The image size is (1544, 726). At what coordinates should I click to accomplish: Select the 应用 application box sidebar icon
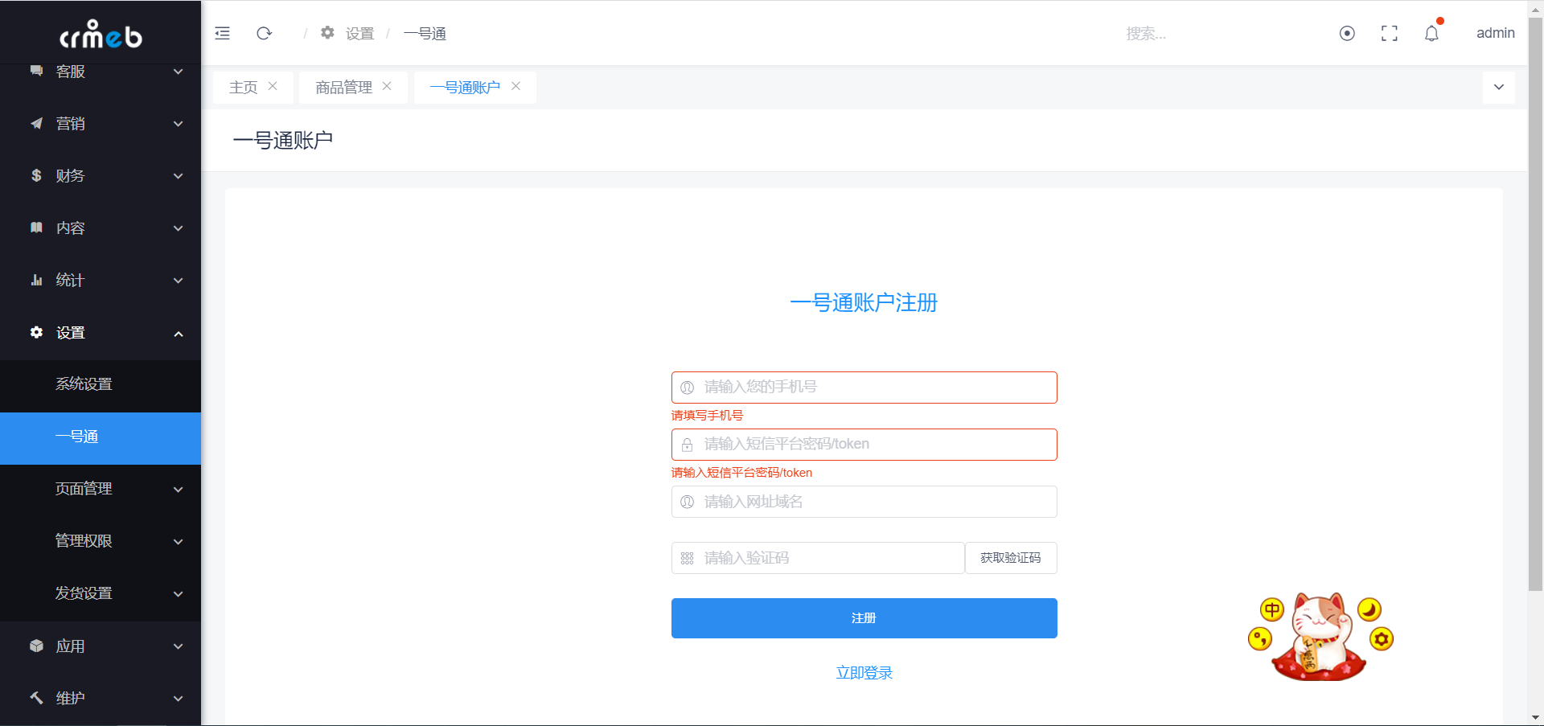tap(35, 646)
